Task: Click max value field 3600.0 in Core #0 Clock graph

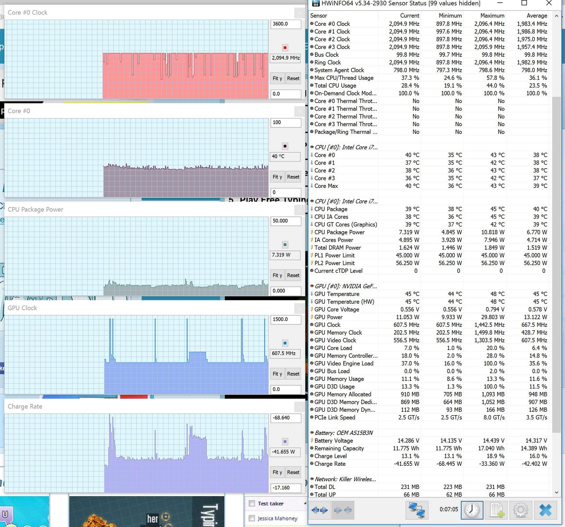Action: [286, 24]
